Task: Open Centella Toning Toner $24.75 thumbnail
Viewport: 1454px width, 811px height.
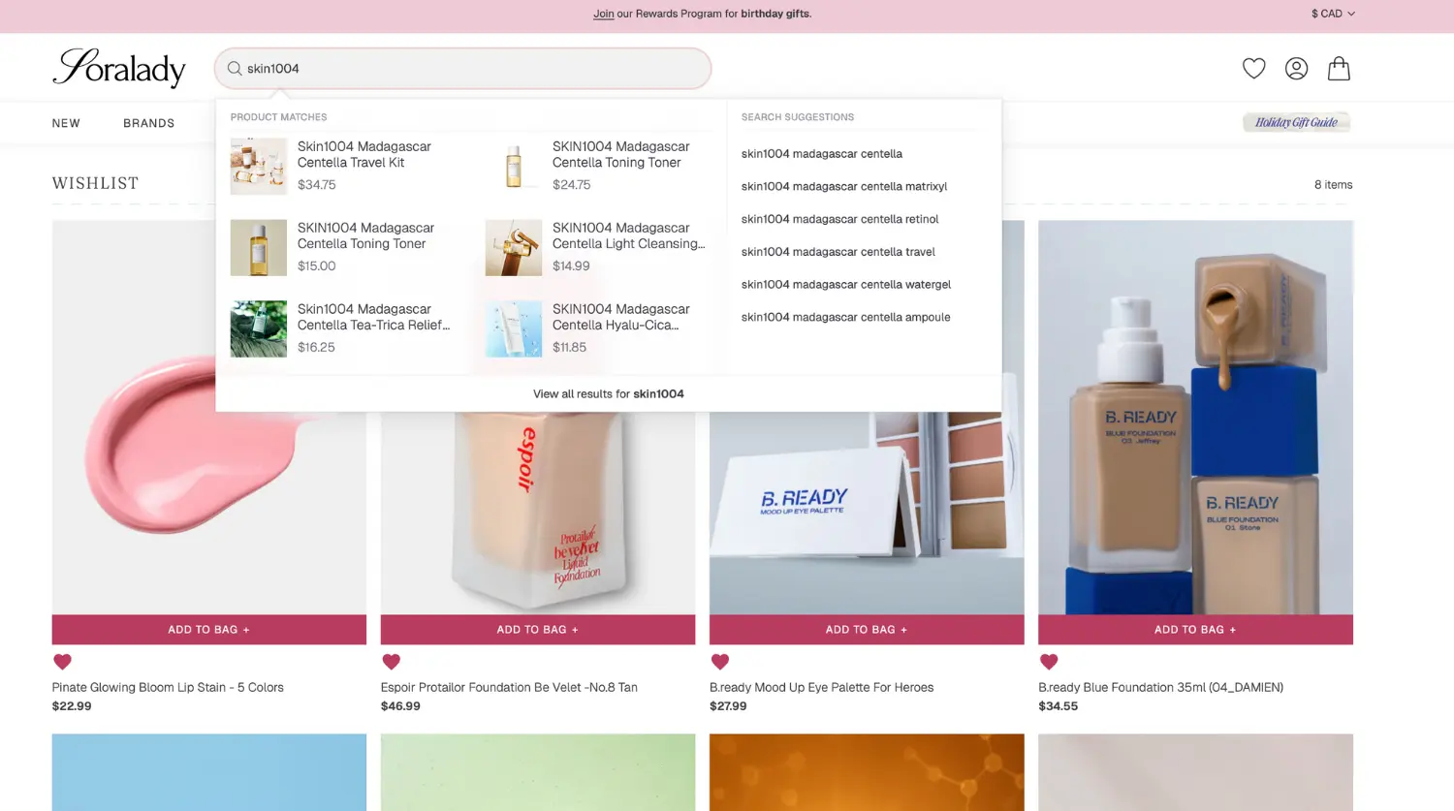Action: tap(514, 166)
